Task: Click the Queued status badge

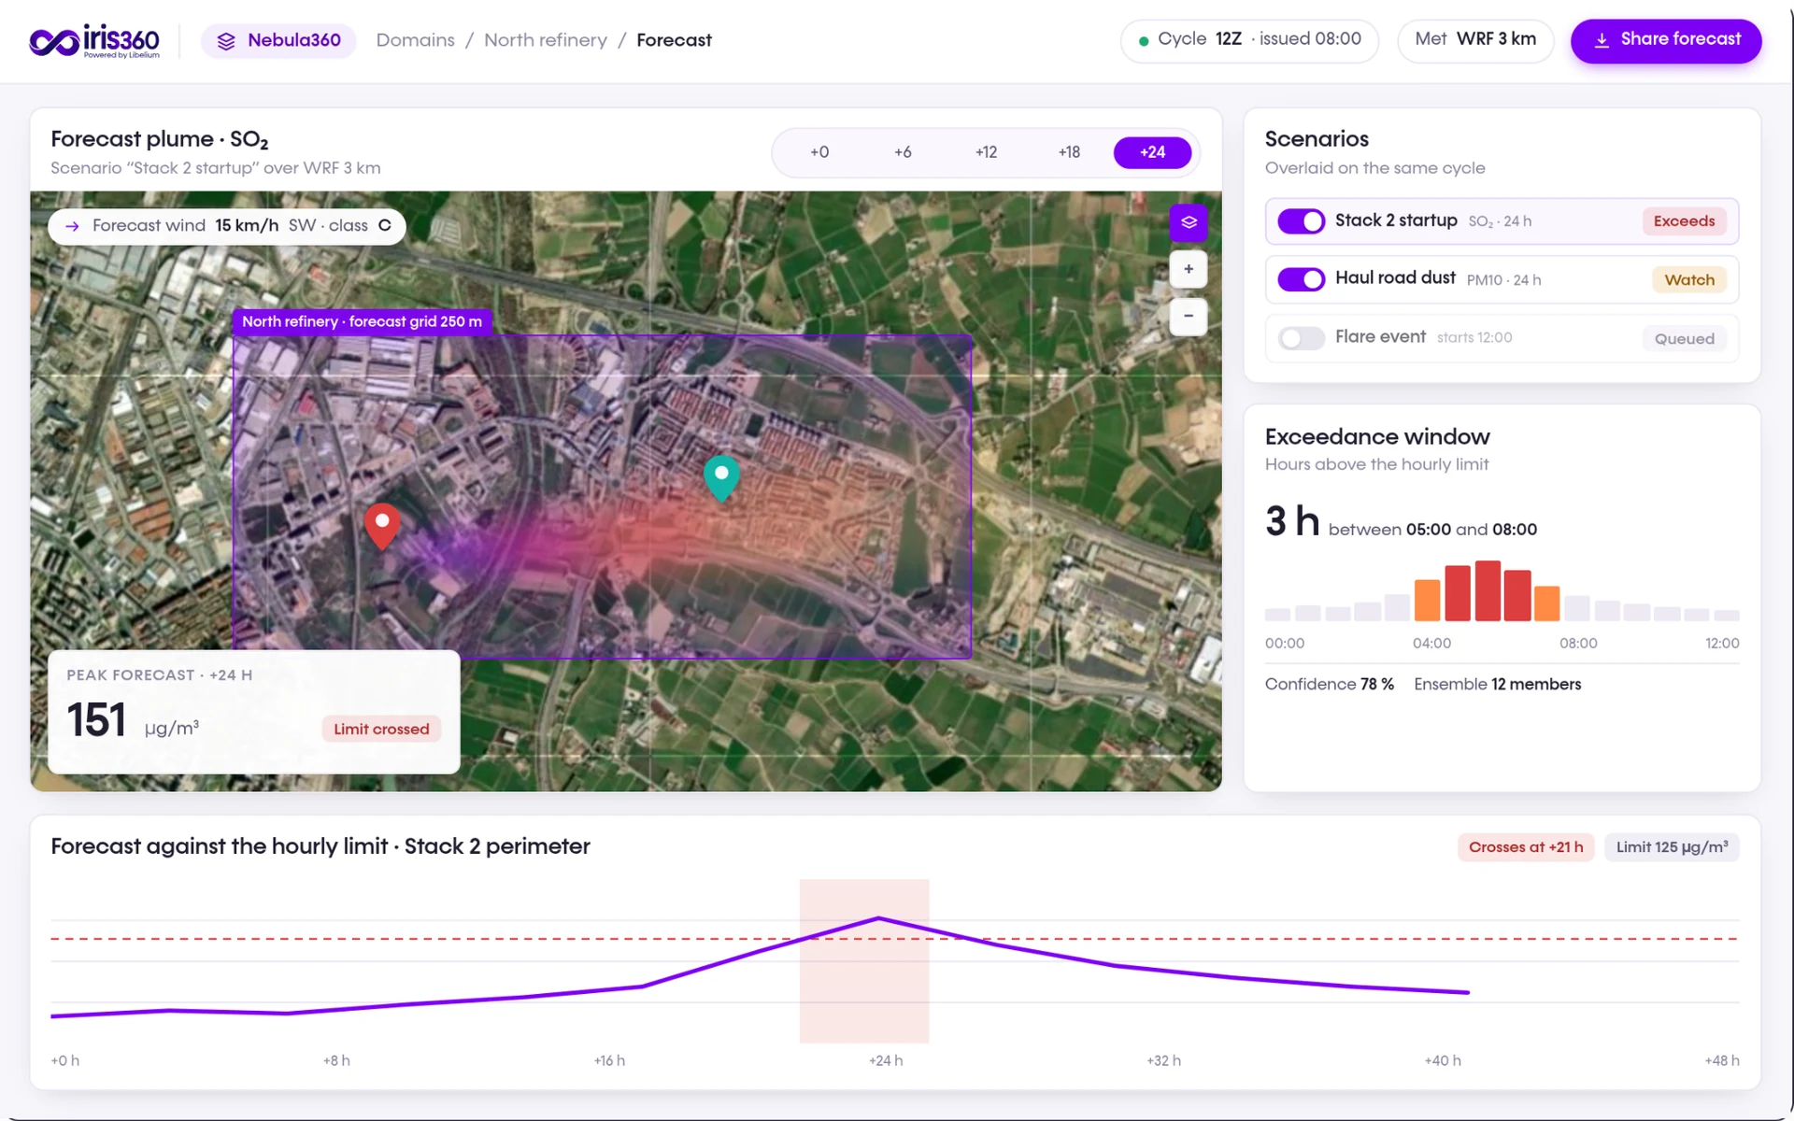Action: pos(1685,338)
